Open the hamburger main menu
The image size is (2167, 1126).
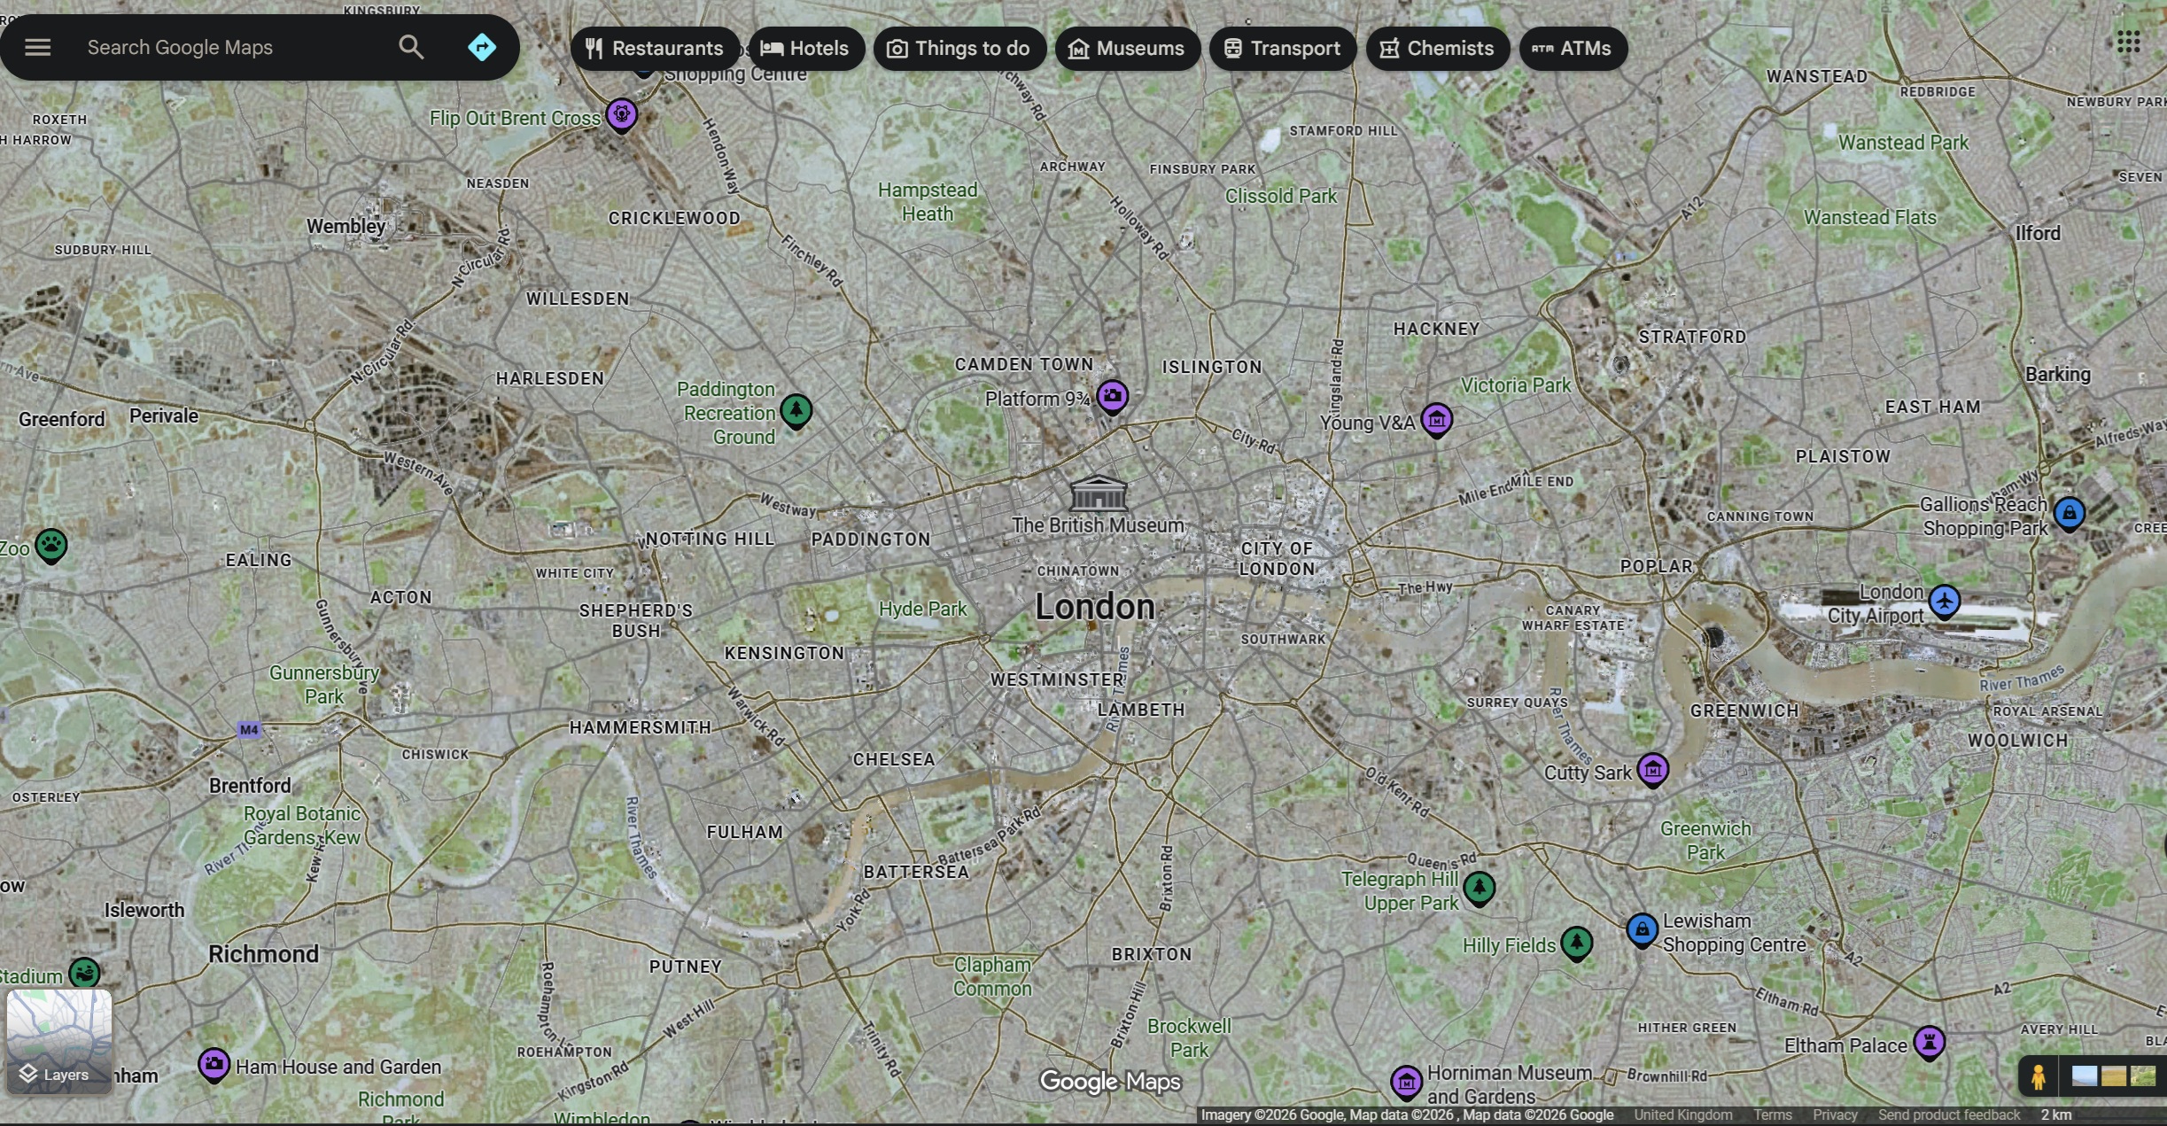pos(37,47)
